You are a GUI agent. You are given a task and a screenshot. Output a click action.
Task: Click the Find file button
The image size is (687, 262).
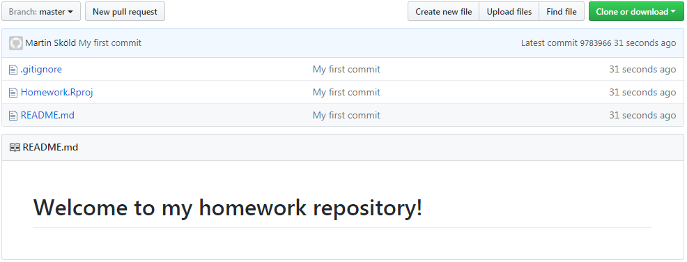point(562,11)
